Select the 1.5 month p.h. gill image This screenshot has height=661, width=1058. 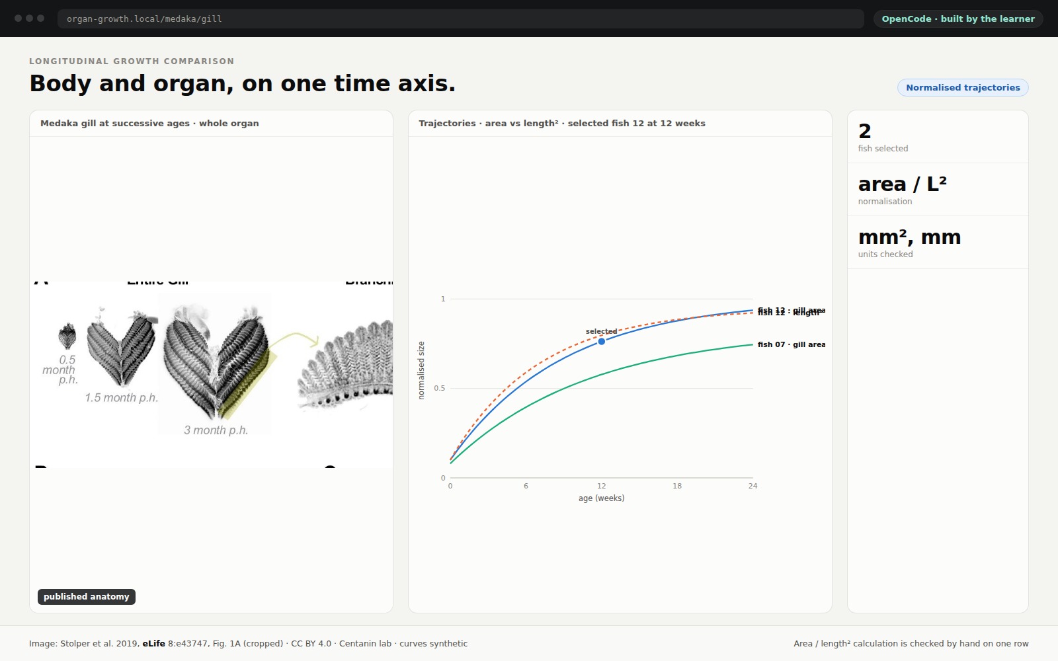[x=122, y=348]
